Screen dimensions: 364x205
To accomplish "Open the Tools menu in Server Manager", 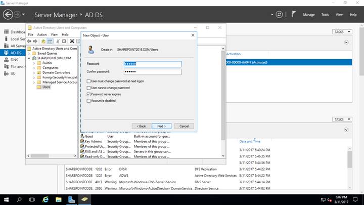I will point(325,15).
